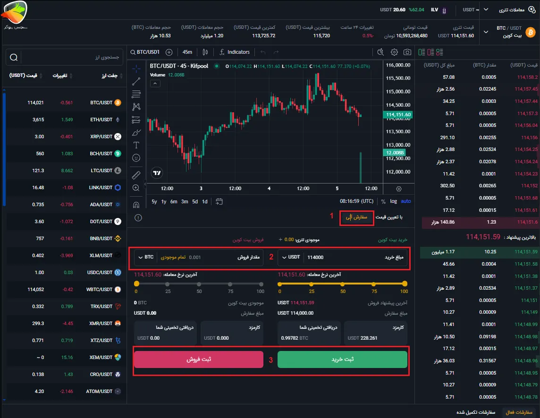Screen dimensions: 540x418
Task: Toggle auto scale on chart
Action: point(405,201)
